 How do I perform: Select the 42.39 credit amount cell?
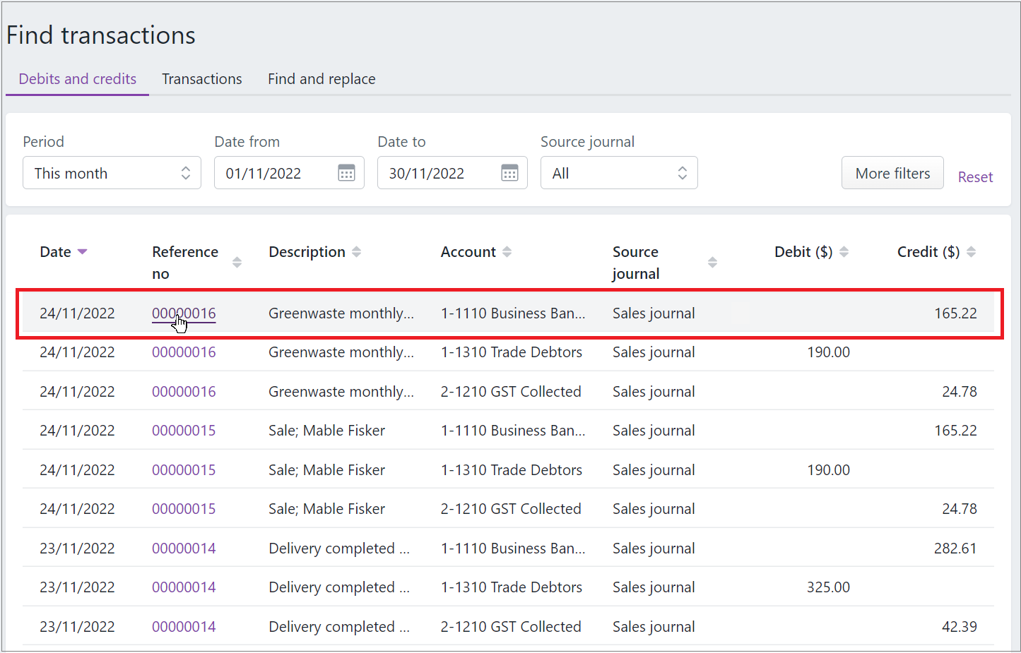point(960,627)
